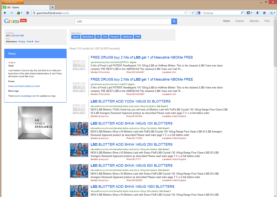Toggle the TPM market filter
This screenshot has height=197, width=277.
tap(137, 37)
